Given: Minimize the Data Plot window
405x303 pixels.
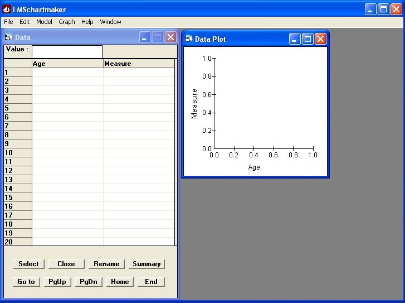Looking at the screenshot, I should [295, 39].
